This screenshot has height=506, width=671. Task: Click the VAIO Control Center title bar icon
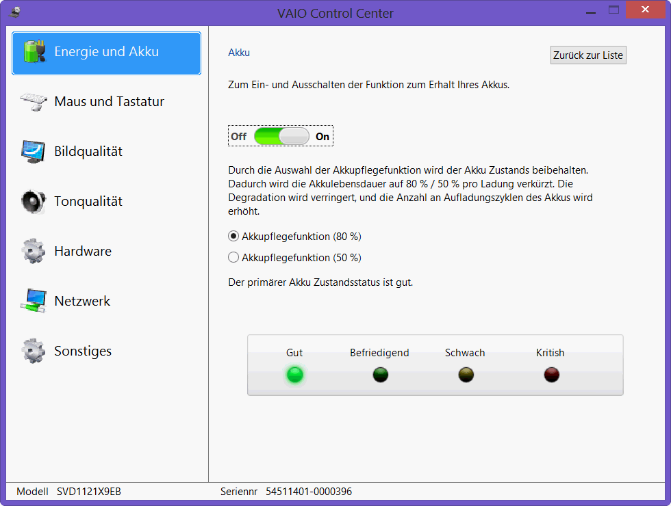14,12
